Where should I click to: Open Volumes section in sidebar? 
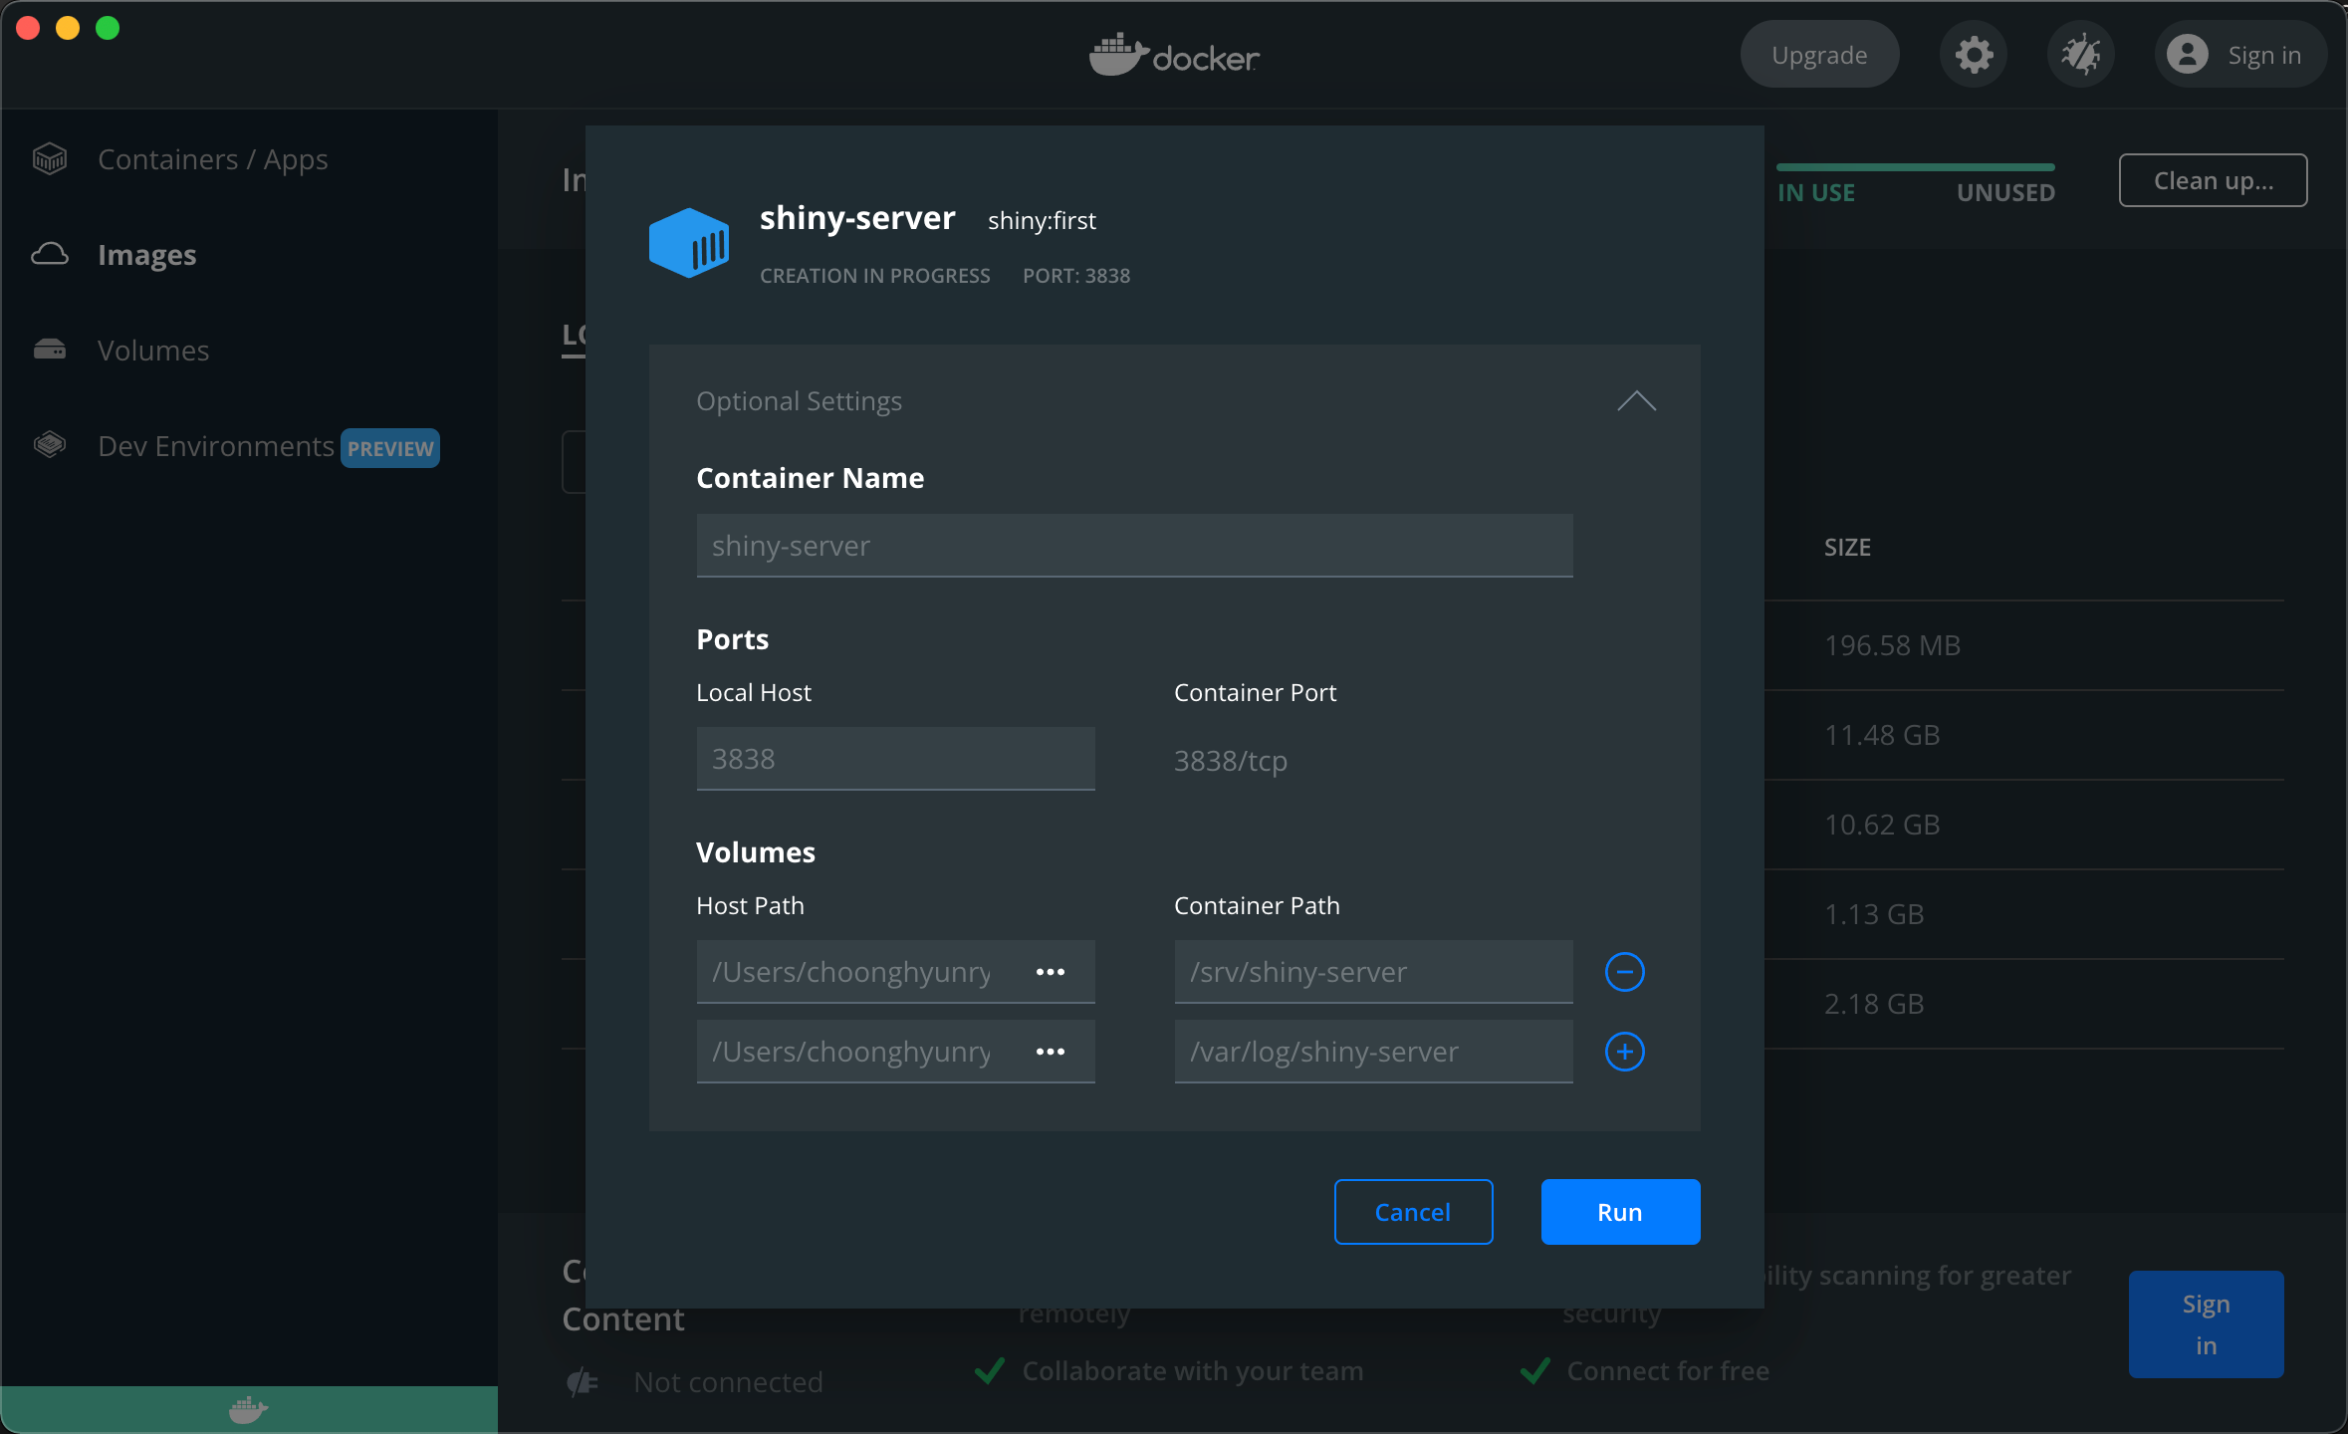[153, 351]
